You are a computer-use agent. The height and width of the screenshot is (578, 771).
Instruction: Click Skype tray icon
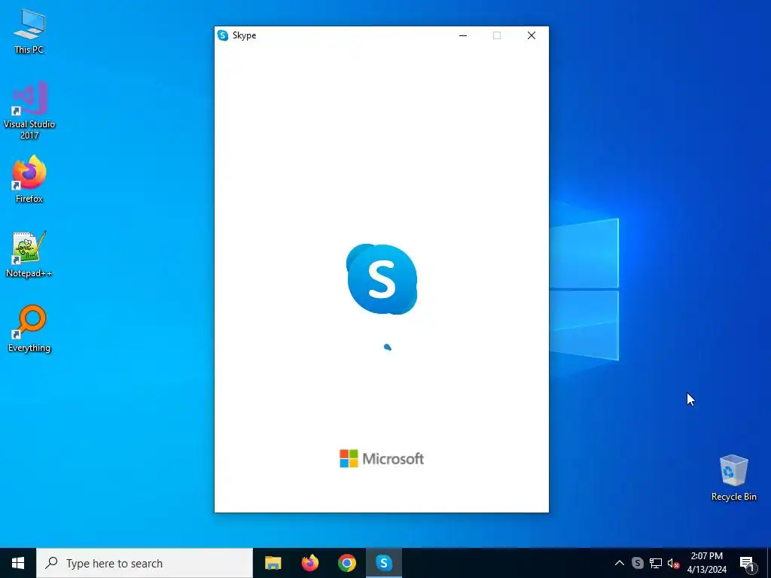(637, 563)
